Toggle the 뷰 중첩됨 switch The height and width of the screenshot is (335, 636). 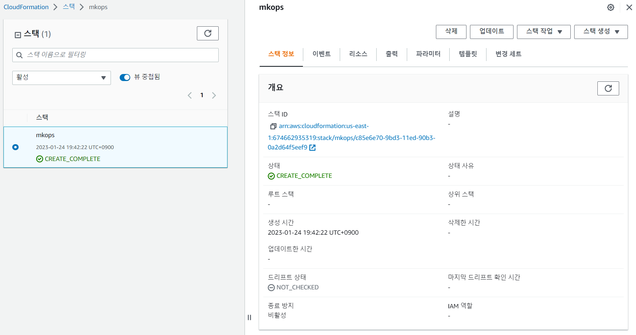125,77
